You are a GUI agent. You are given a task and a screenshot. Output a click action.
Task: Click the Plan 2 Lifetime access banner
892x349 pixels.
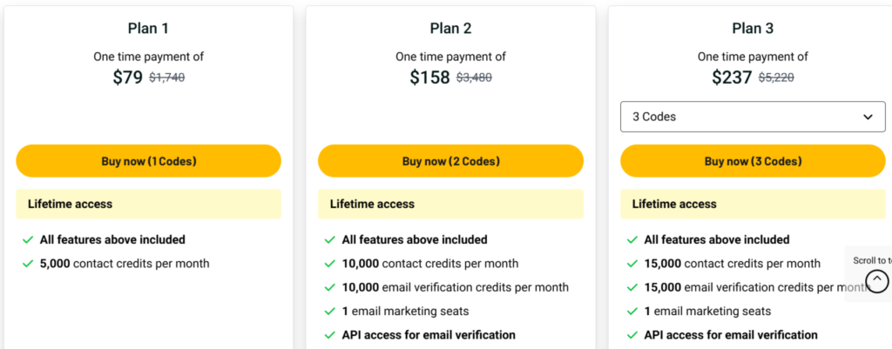[450, 204]
